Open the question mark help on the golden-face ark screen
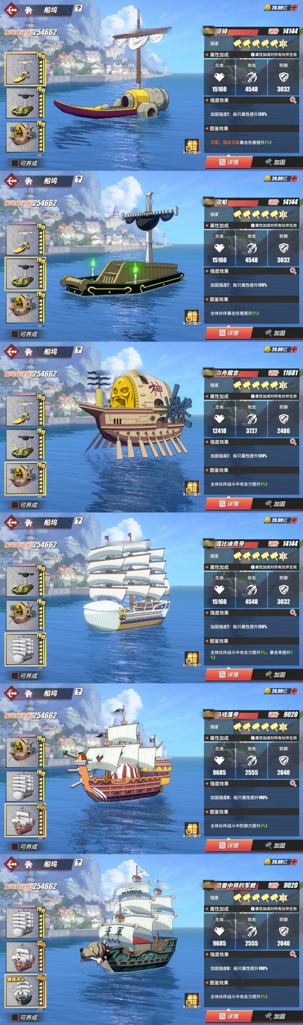Image resolution: width=303 pixels, height=1025 pixels. (x=78, y=351)
